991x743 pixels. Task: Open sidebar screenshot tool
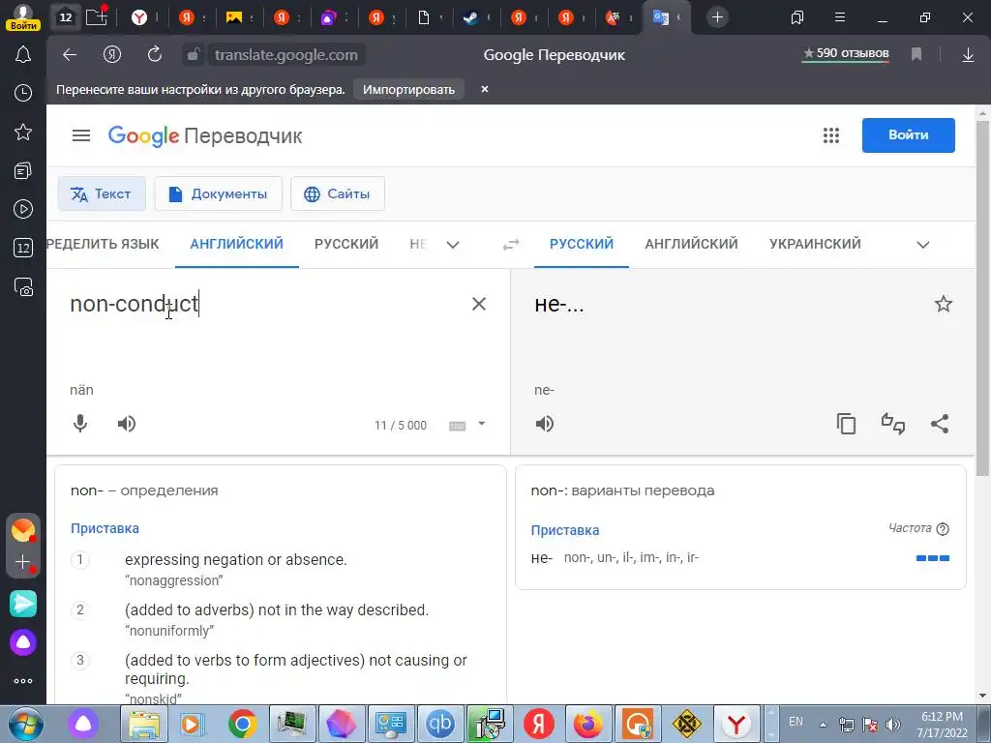pyautogui.click(x=23, y=286)
